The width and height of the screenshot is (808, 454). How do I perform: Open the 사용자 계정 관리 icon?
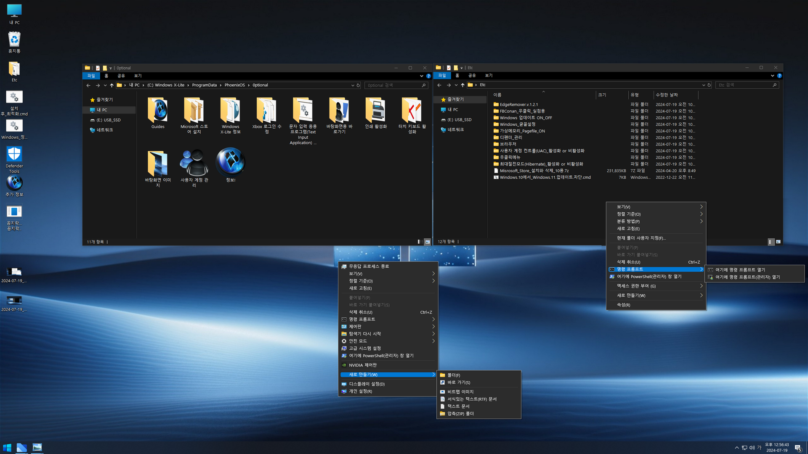[194, 164]
